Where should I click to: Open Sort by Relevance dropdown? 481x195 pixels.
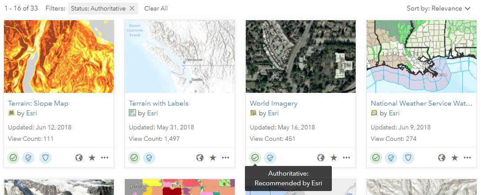(438, 8)
